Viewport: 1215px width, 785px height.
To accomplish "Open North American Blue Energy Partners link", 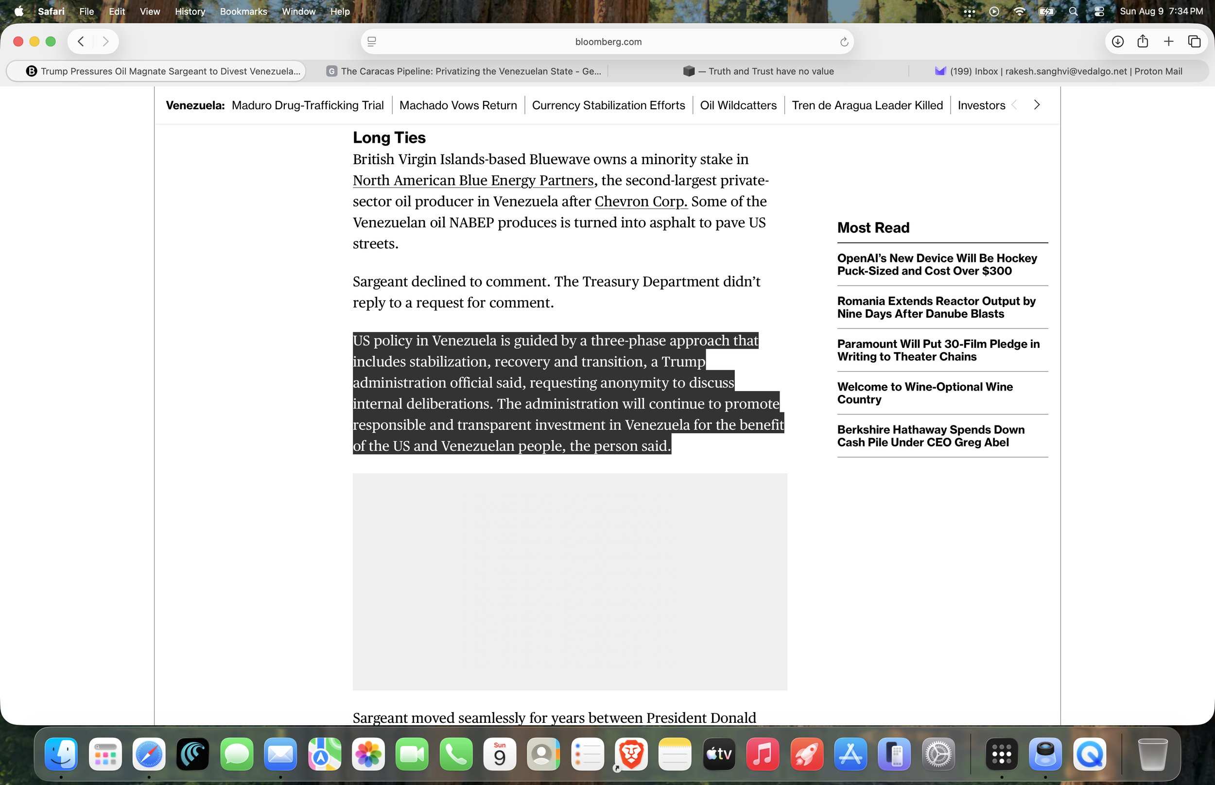I will pyautogui.click(x=473, y=180).
